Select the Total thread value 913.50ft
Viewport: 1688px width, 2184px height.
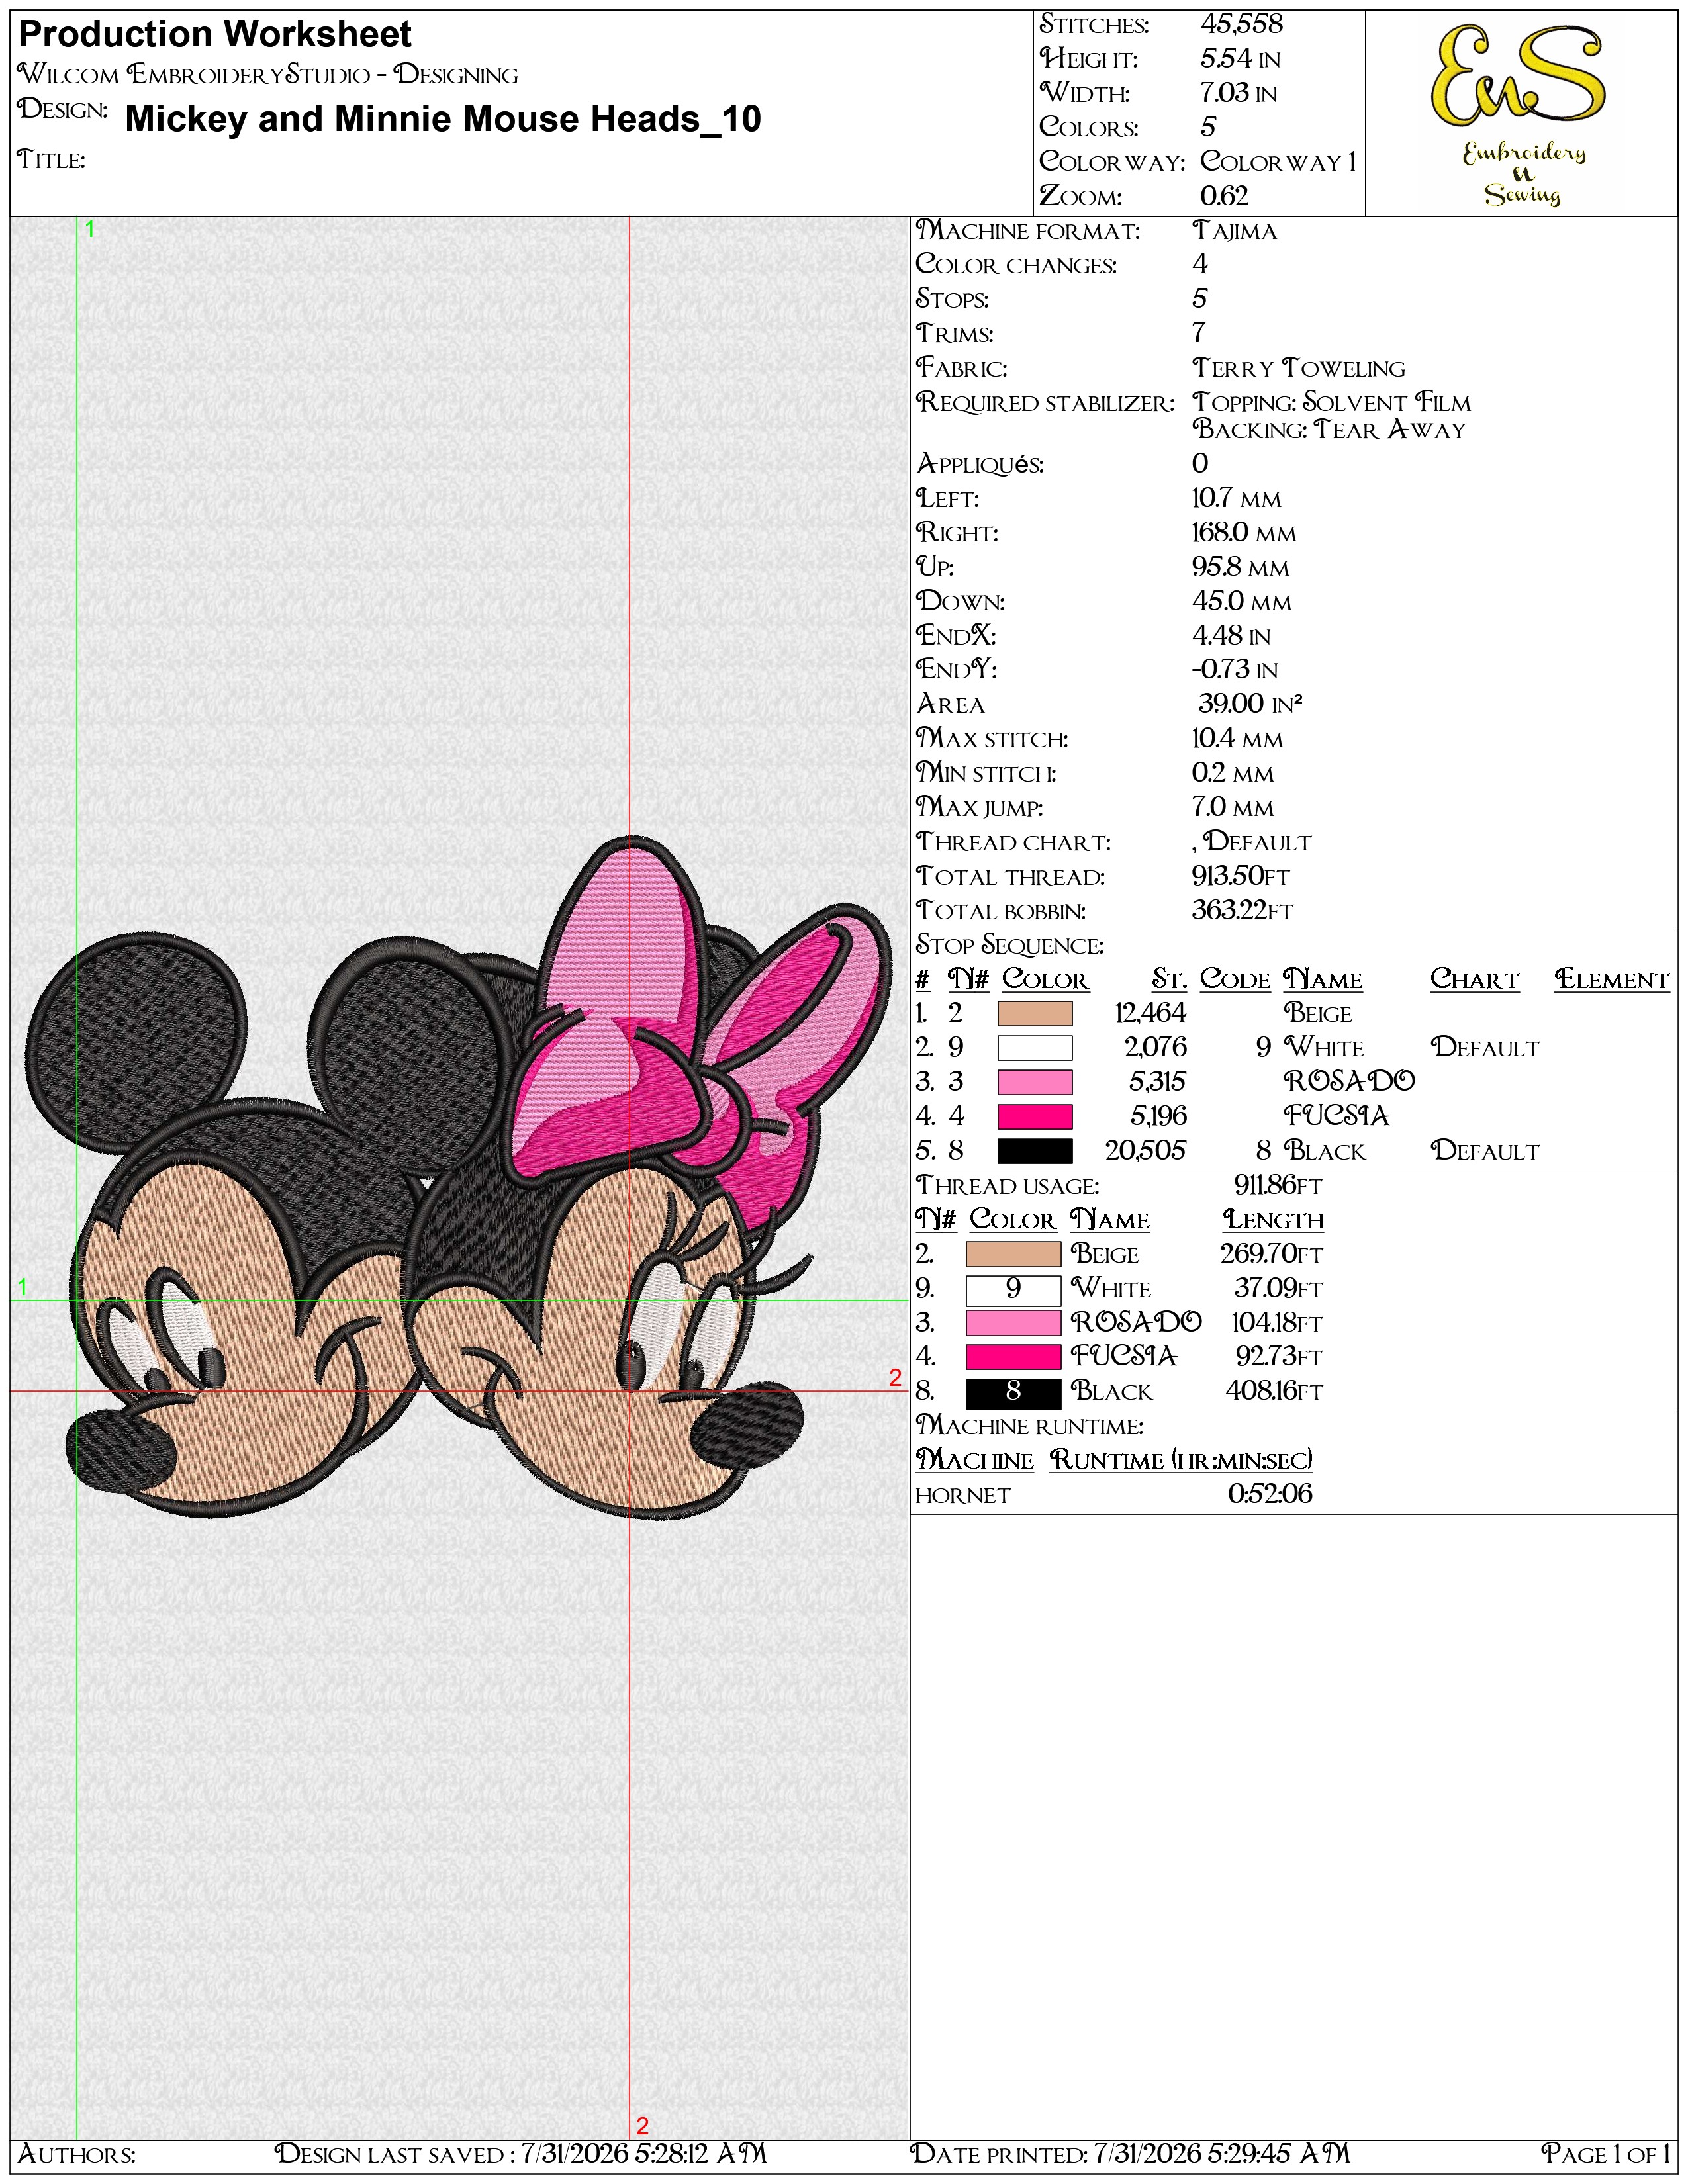pos(1241,876)
